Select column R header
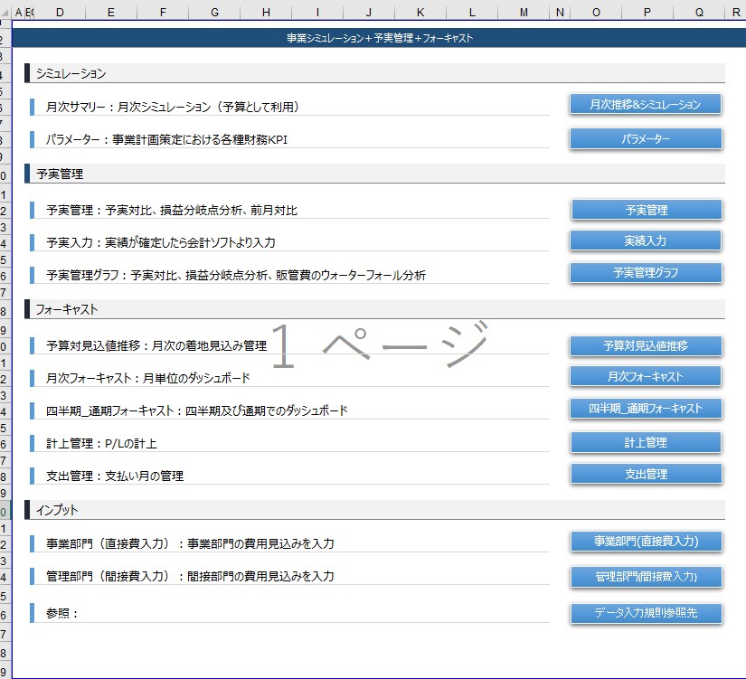This screenshot has width=746, height=679. pos(735,13)
